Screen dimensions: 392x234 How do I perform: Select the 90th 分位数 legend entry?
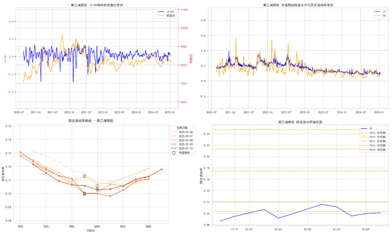pos(373,150)
